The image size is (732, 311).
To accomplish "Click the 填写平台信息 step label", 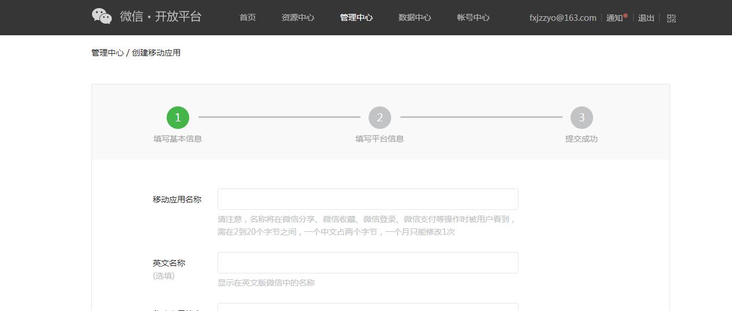I will (380, 139).
